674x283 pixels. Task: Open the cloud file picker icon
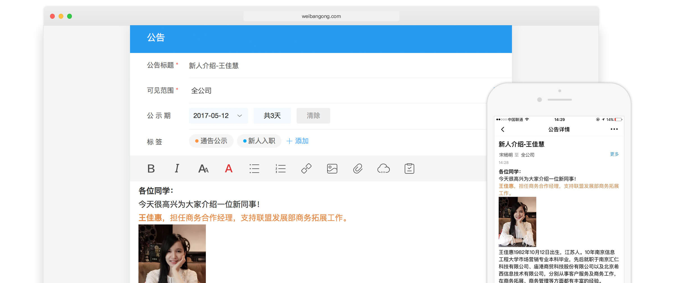[384, 169]
